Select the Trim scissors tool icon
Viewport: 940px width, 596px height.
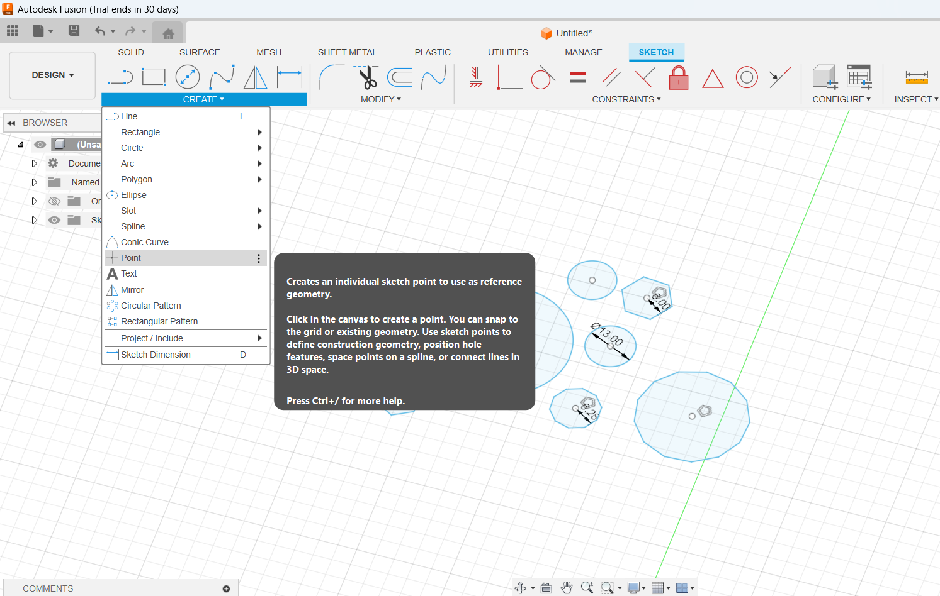pos(367,77)
